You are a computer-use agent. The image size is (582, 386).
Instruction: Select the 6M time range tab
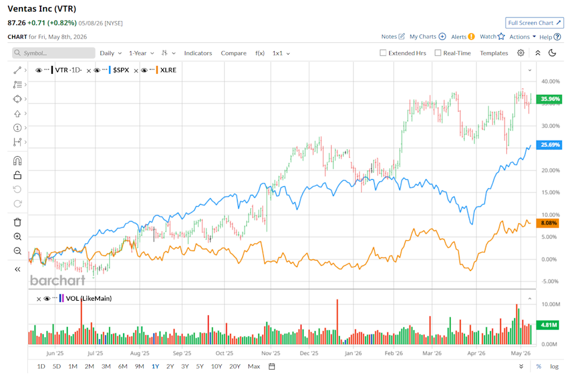coord(123,367)
